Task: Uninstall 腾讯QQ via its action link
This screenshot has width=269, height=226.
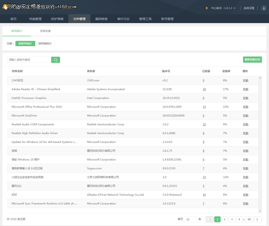Action: [246, 186]
